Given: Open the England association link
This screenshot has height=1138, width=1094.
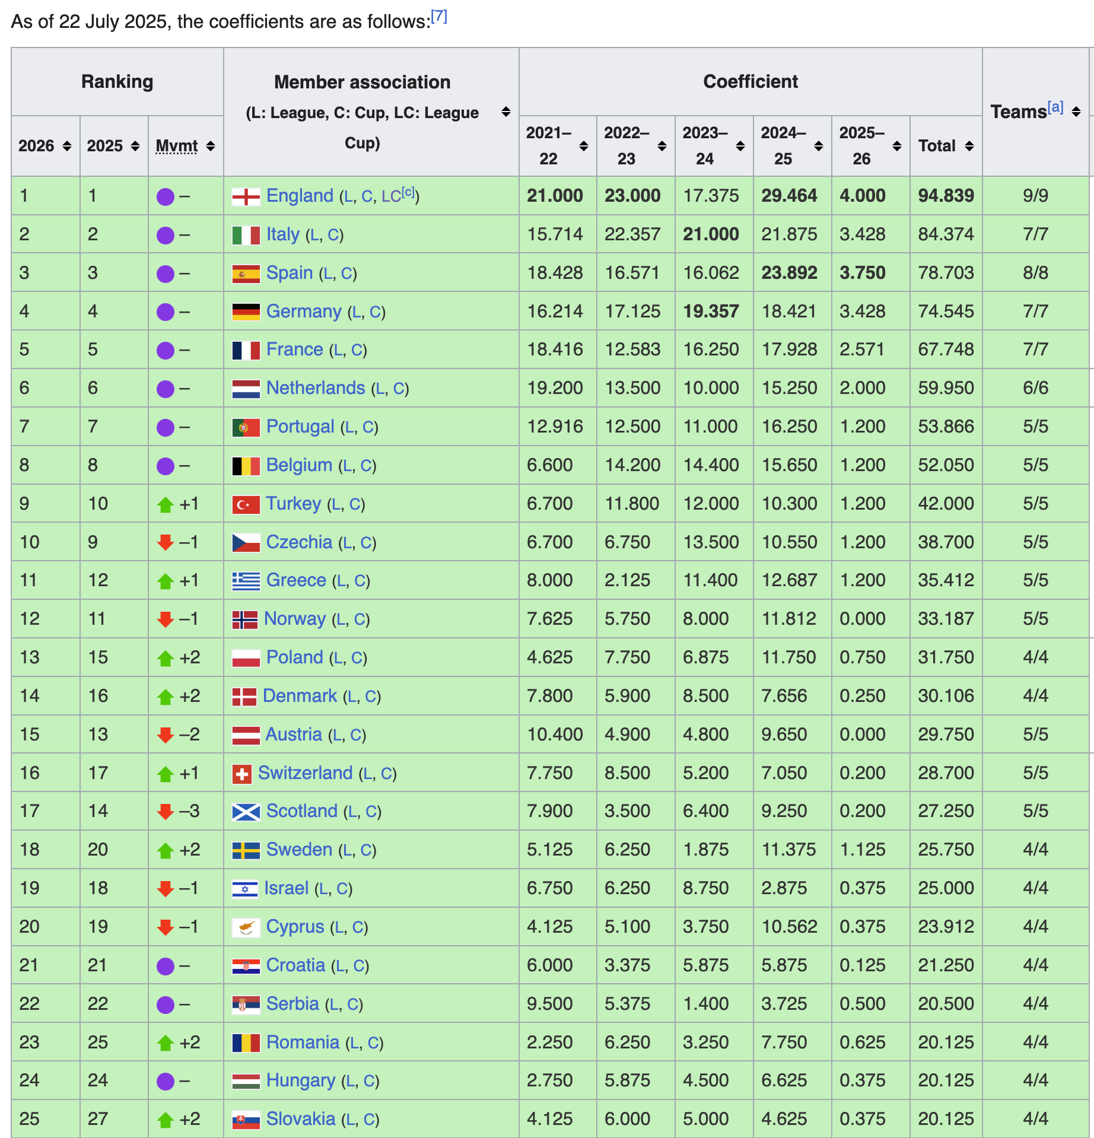Looking at the screenshot, I should [300, 196].
